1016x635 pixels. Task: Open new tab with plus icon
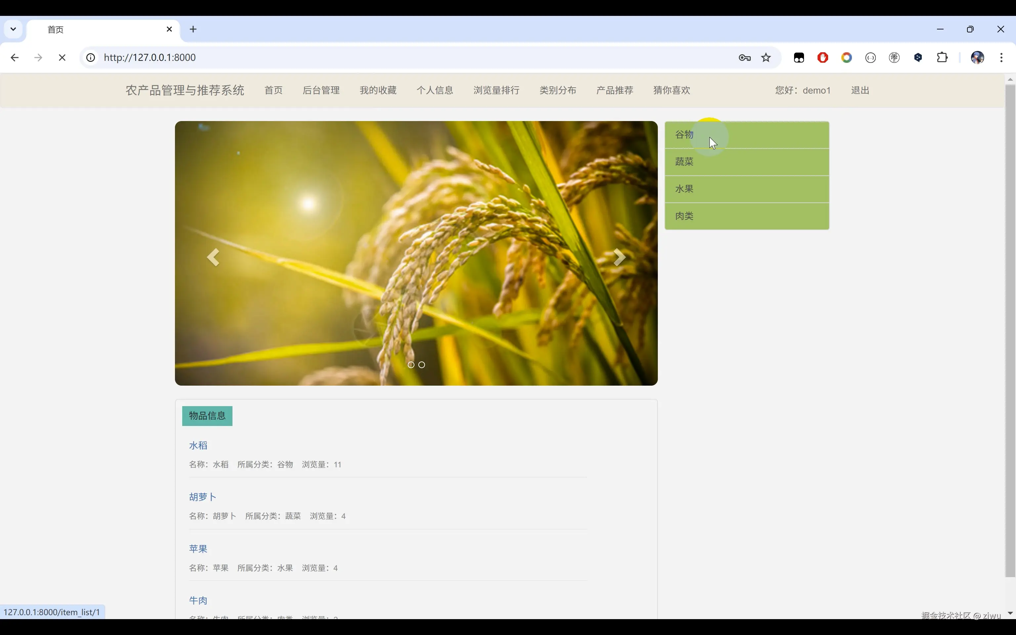tap(193, 29)
